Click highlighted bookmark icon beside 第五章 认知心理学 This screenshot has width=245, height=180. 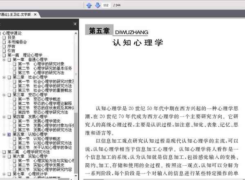(9, 134)
